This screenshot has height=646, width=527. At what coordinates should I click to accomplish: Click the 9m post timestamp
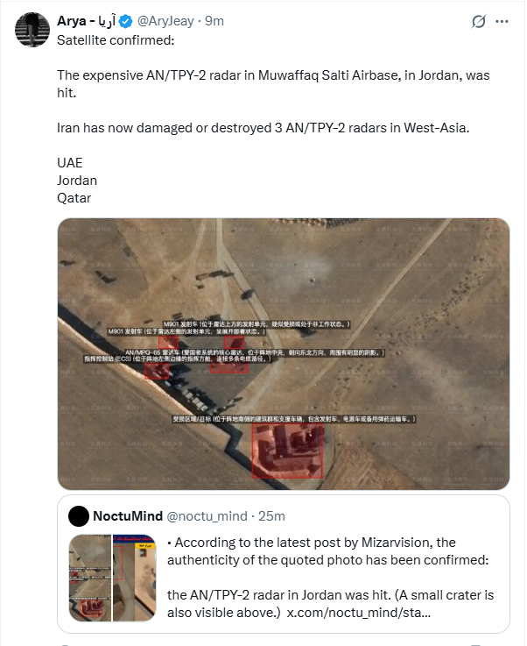click(x=214, y=21)
